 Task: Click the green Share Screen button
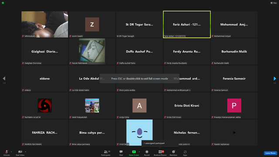pos(134,153)
